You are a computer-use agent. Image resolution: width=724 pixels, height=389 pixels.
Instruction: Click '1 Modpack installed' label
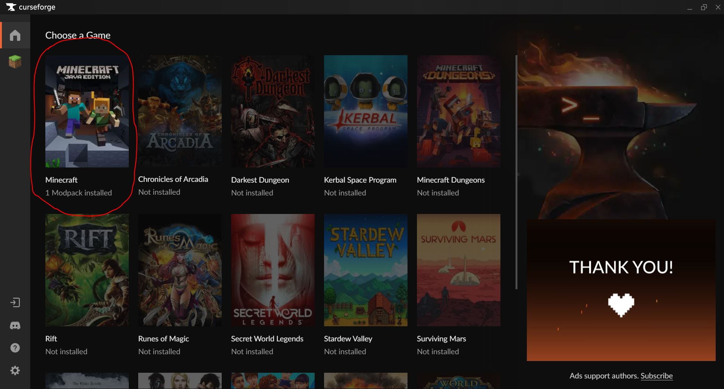(x=79, y=193)
